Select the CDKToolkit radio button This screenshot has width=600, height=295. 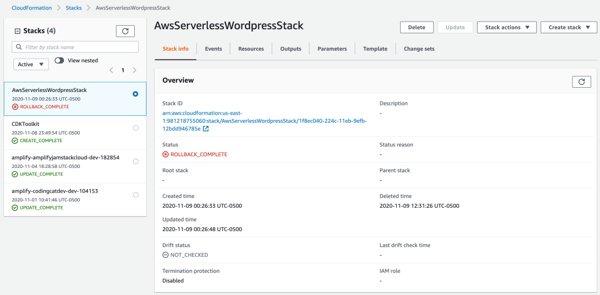pos(135,128)
